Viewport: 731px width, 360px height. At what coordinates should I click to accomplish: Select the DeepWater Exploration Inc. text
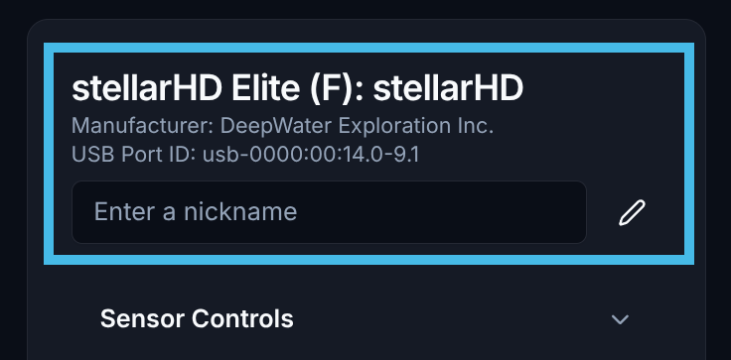pos(357,126)
